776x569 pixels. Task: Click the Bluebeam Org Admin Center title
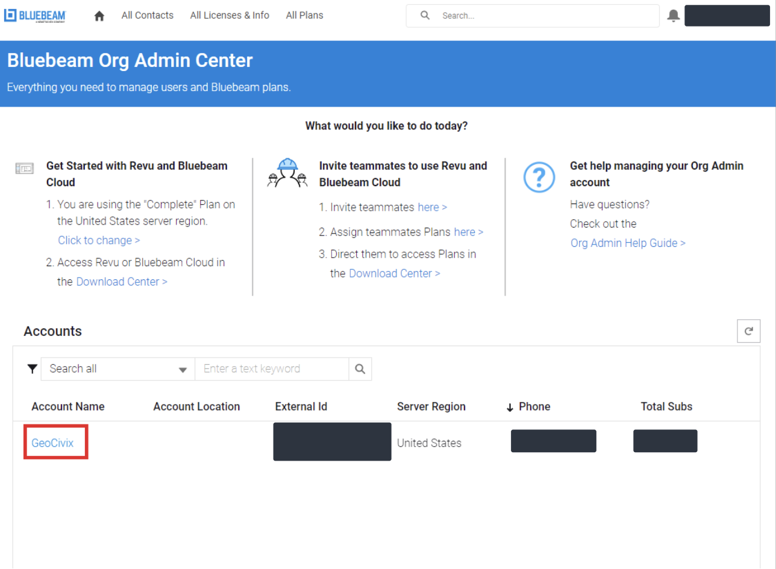tap(130, 61)
